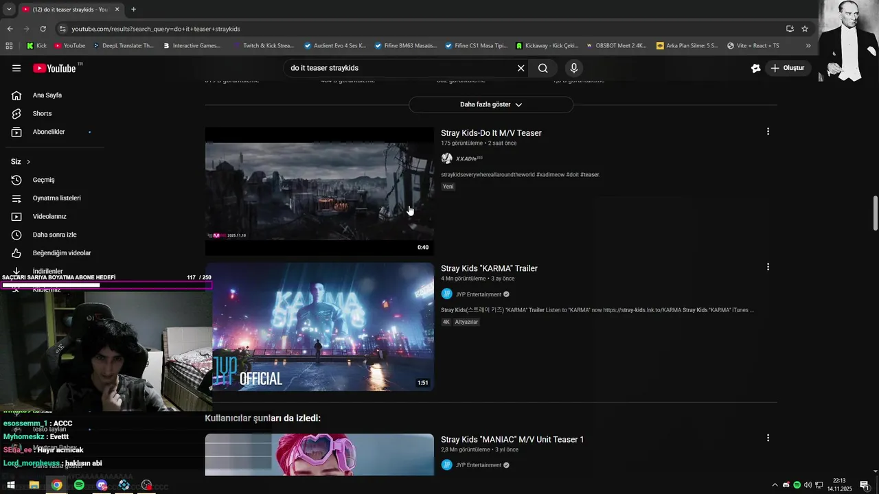This screenshot has height=494, width=879.
Task: Click JYP avatar beside KARMA Trailer
Action: [446, 294]
